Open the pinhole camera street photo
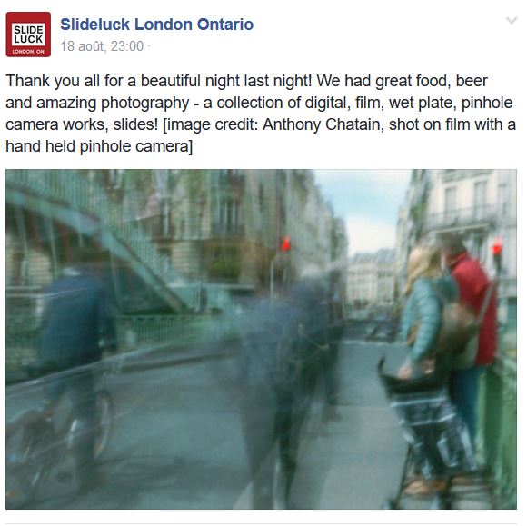 [261, 339]
